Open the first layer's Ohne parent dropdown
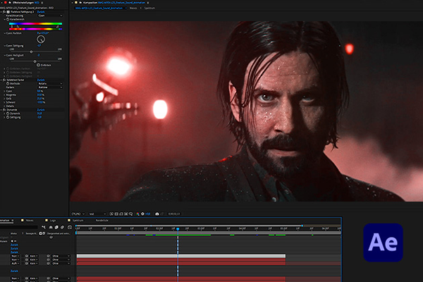The width and height of the screenshot is (423, 282). (x=61, y=256)
